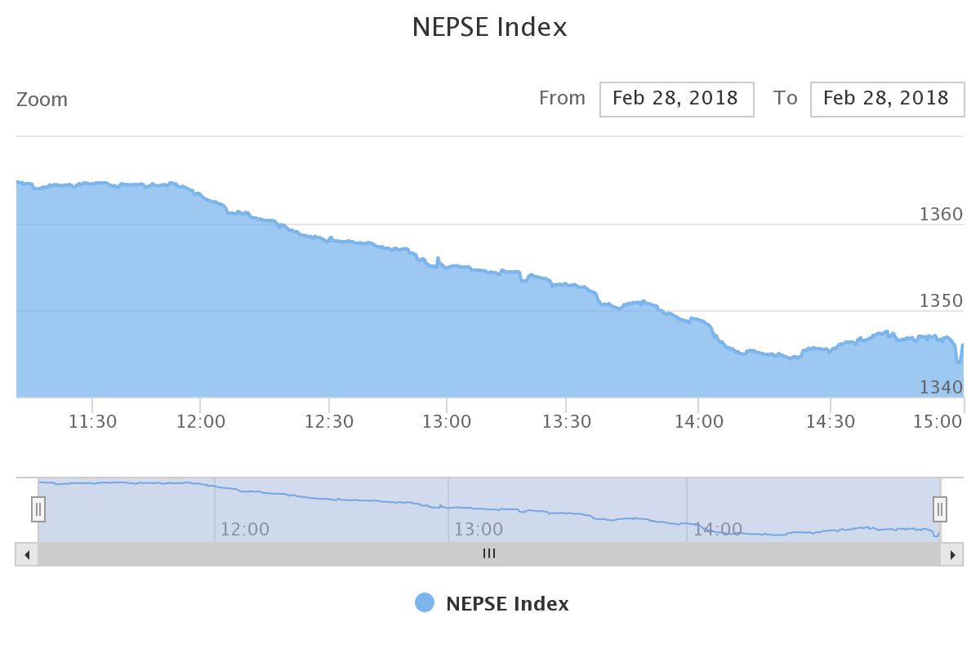Click the NEPSE Index chart title
This screenshot has height=653, width=980.
point(490,27)
